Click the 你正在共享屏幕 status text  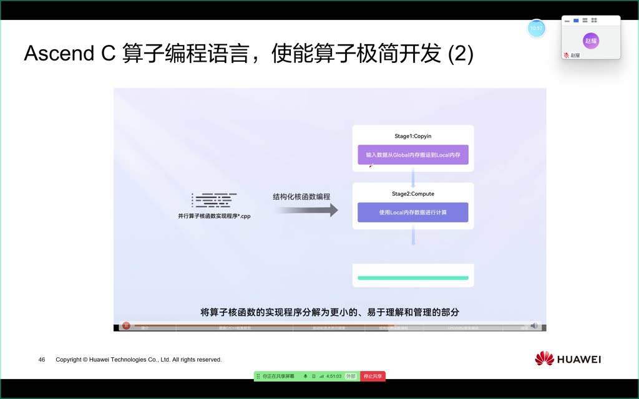278,376
